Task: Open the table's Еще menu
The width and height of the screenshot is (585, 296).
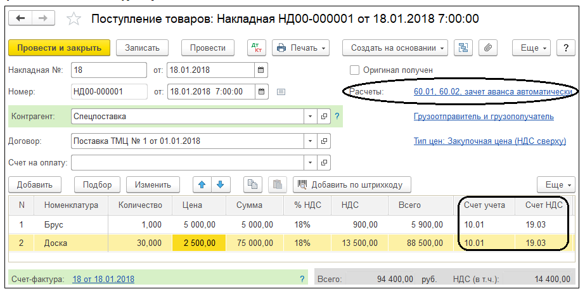Action: (556, 185)
